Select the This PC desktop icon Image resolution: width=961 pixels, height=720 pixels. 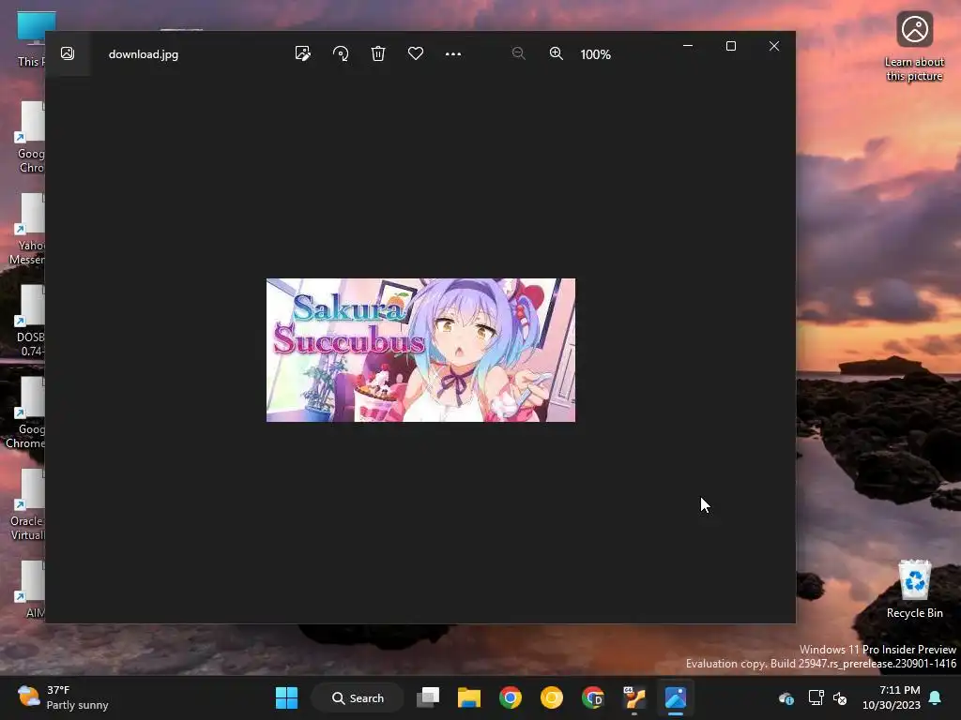29,37
